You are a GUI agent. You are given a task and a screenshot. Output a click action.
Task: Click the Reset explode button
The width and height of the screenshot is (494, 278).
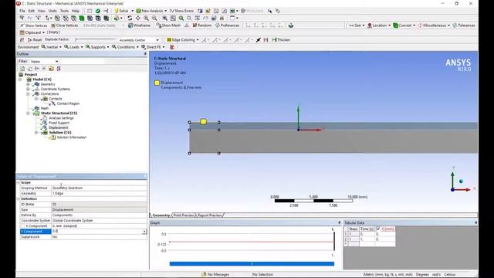35,39
